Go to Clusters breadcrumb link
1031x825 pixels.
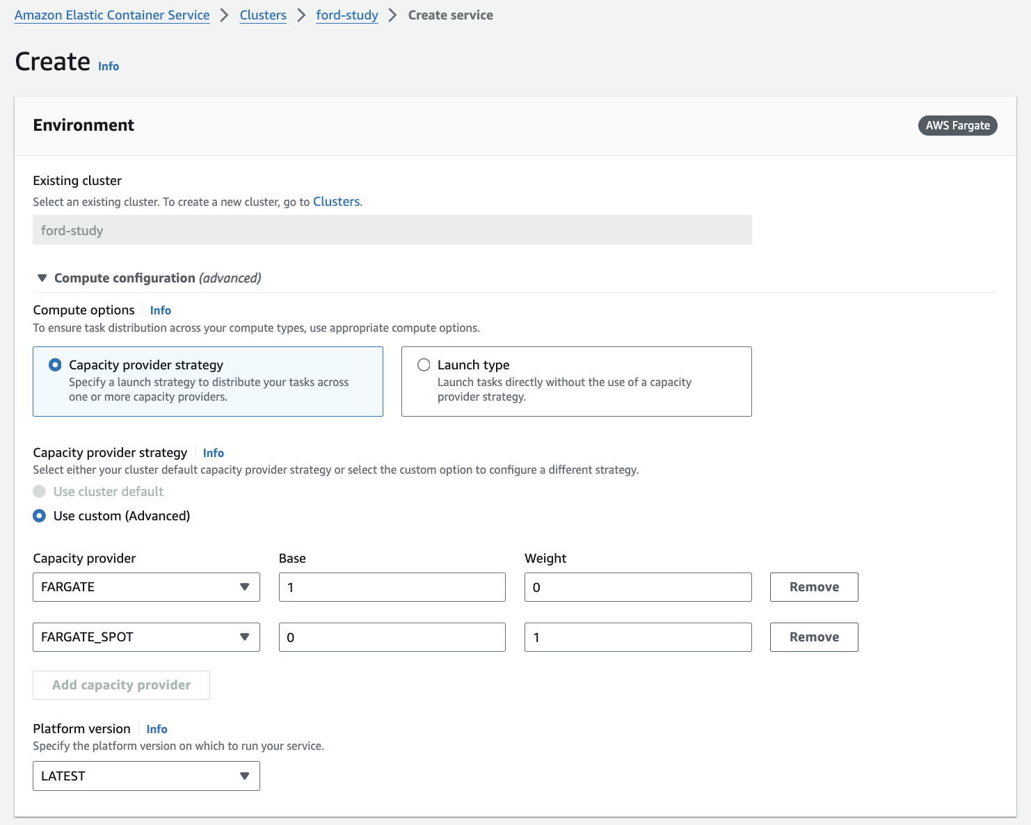point(263,15)
